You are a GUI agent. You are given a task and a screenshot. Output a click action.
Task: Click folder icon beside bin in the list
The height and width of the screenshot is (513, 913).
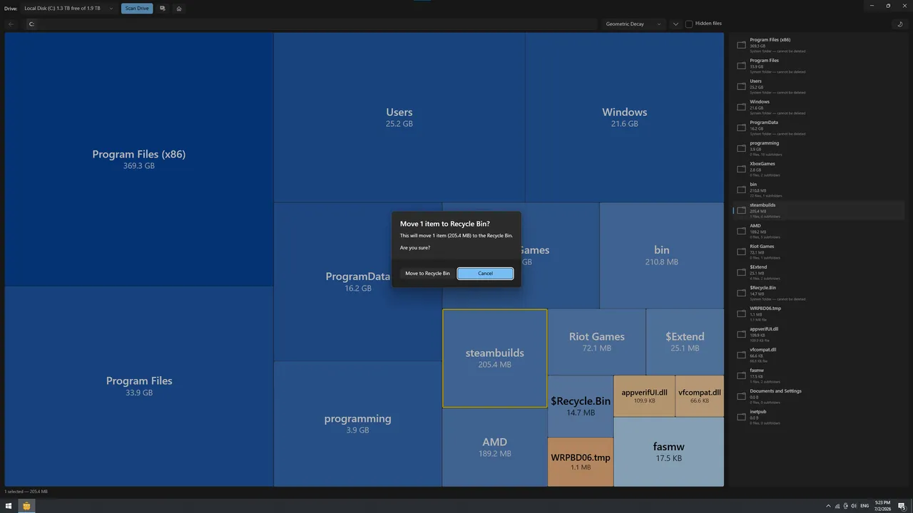coord(741,190)
